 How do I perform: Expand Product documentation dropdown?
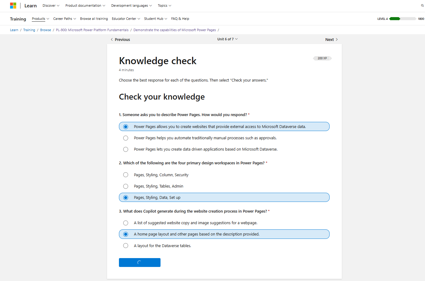(85, 5)
